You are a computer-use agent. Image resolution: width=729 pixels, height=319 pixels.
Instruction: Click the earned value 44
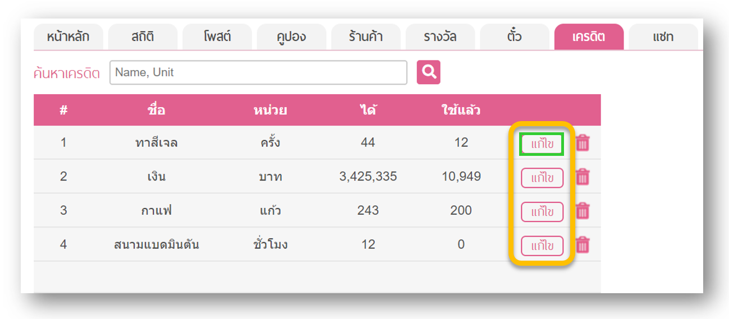point(368,143)
